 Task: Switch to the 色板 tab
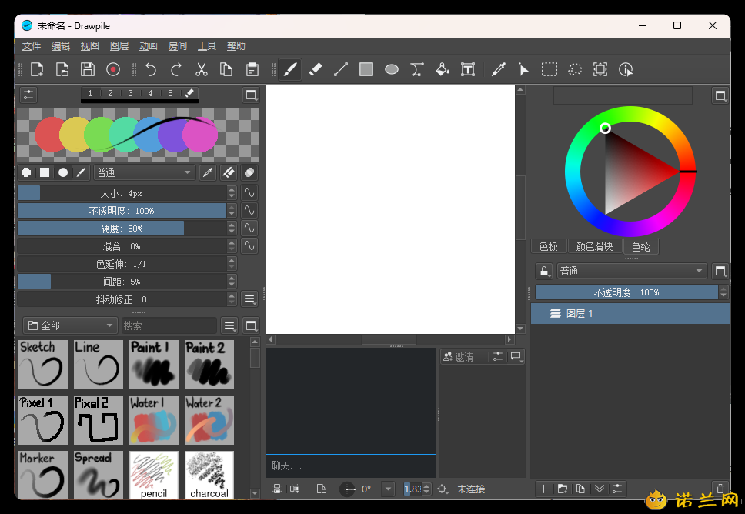[548, 246]
